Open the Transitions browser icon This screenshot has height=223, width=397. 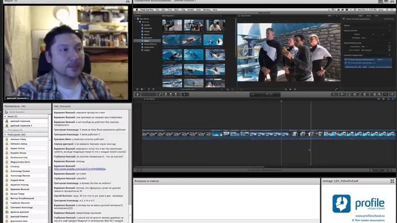(365, 94)
